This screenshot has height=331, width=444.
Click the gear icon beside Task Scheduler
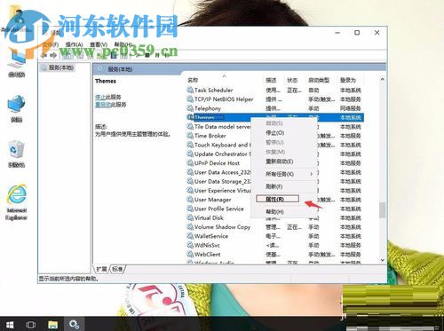(190, 90)
